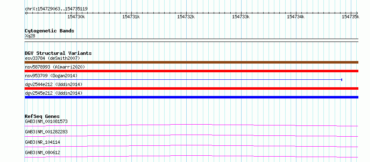Click the thin blue nsv953709 variant line
Image resolution: width=370 pixels, height=162 pixels.
[183, 80]
